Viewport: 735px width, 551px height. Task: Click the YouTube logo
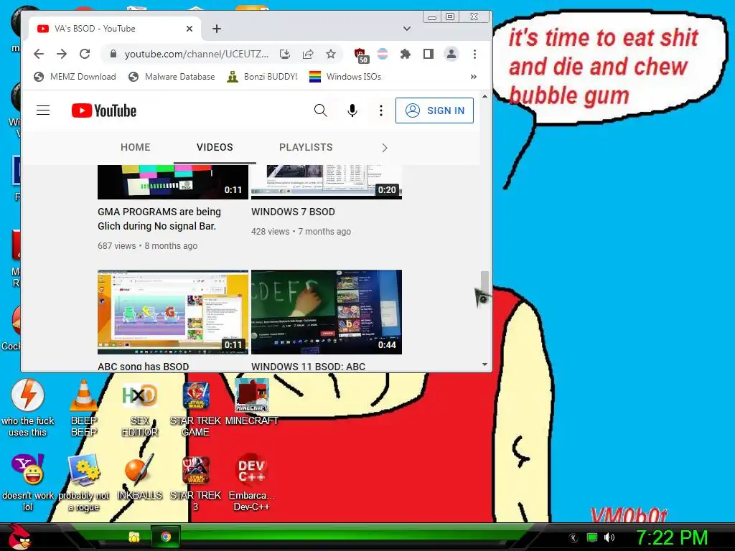[x=104, y=110]
